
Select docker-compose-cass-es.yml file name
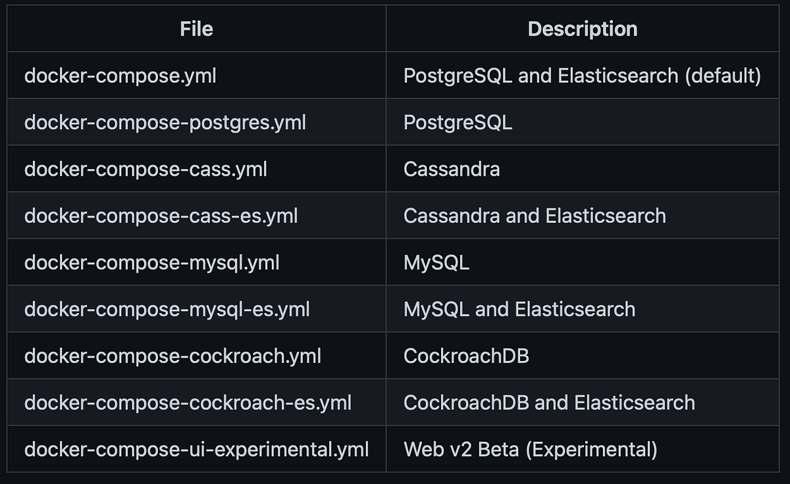click(x=161, y=216)
